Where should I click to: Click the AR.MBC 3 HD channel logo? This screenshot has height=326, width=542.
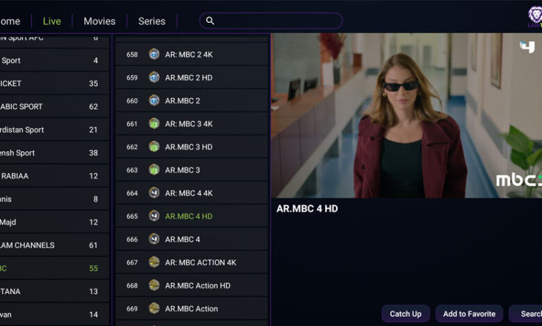154,146
